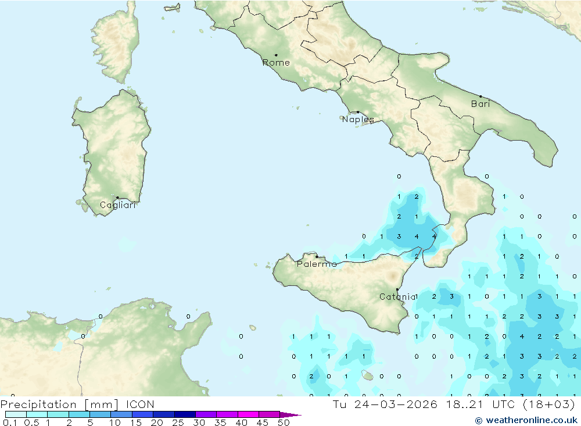Select the Palermo location dot marker
The image size is (581, 426).
click(317, 256)
